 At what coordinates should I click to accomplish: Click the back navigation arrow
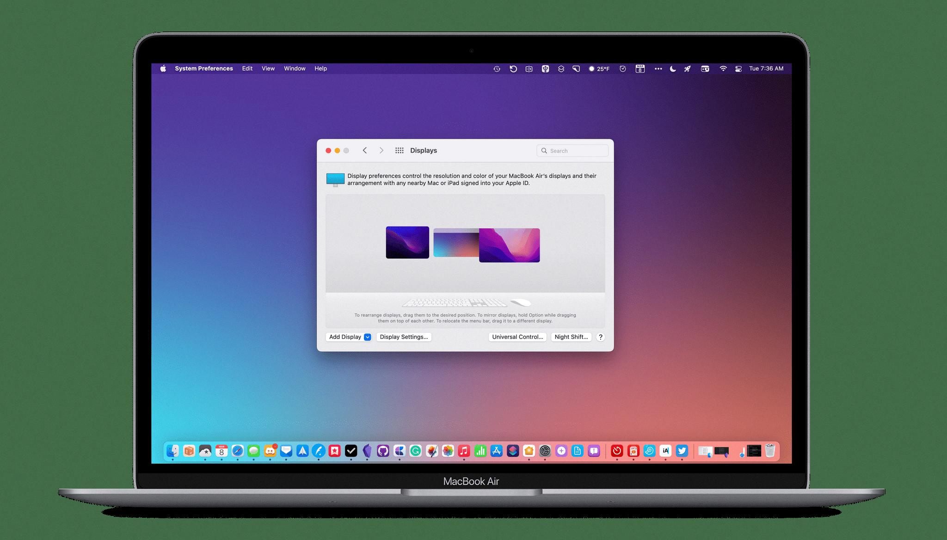click(365, 151)
